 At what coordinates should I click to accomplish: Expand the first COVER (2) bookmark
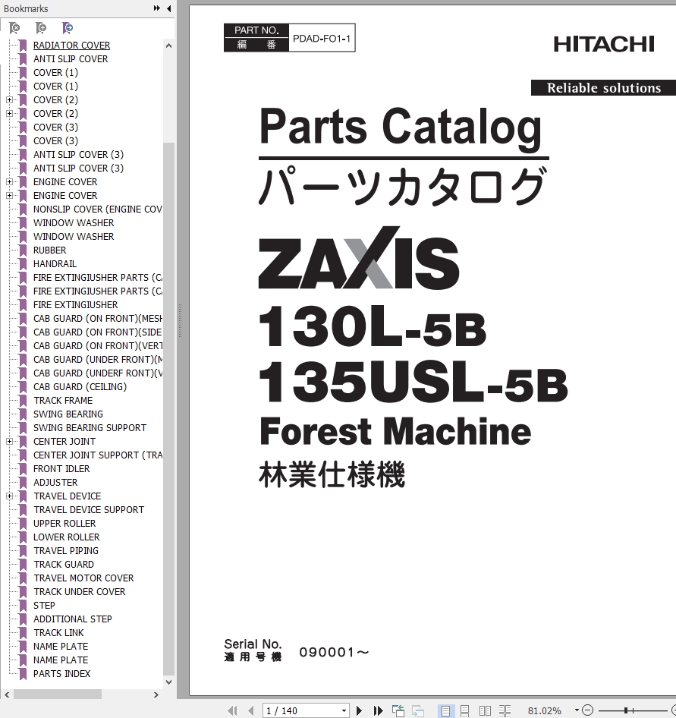click(x=9, y=100)
